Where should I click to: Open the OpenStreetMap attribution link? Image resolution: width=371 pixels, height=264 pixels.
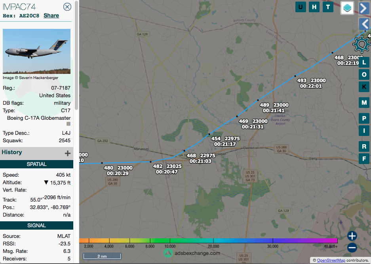(x=331, y=260)
